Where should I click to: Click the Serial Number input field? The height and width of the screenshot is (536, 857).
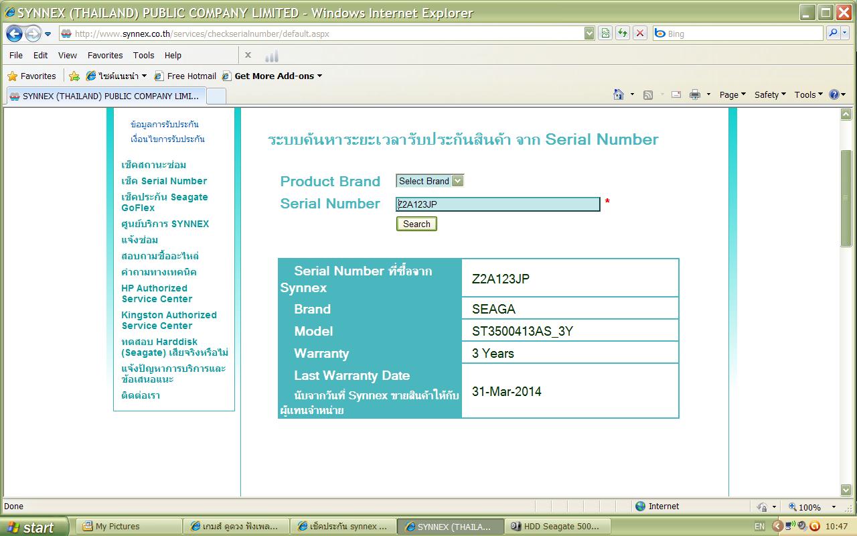[497, 204]
